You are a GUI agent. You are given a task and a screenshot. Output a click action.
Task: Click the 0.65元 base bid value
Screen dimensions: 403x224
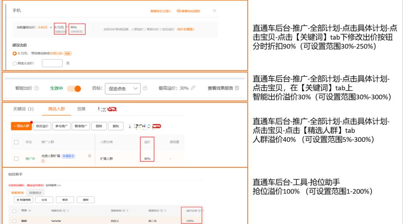click(43, 27)
